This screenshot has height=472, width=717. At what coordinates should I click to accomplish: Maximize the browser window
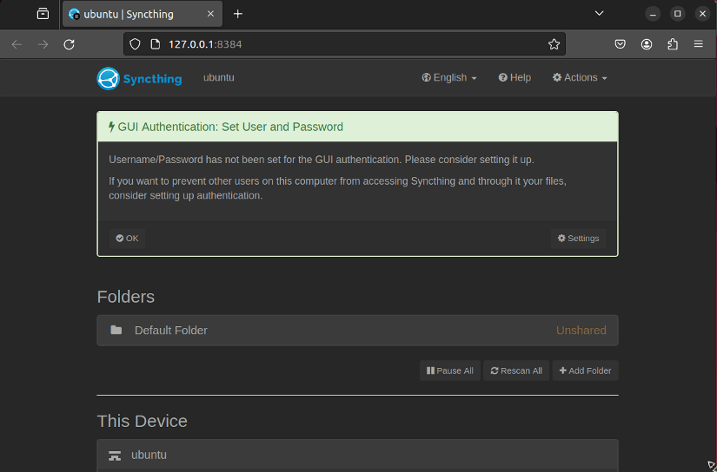tap(678, 14)
